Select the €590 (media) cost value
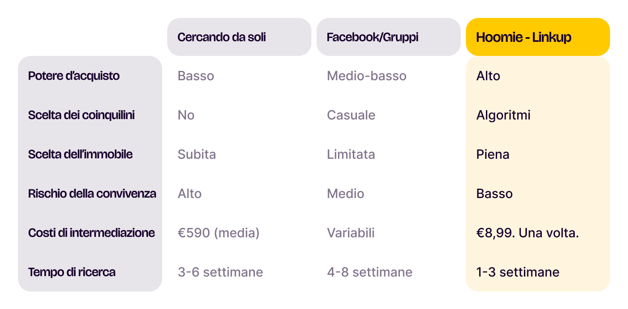Image resolution: width=628 pixels, height=309 pixels. pos(218,233)
